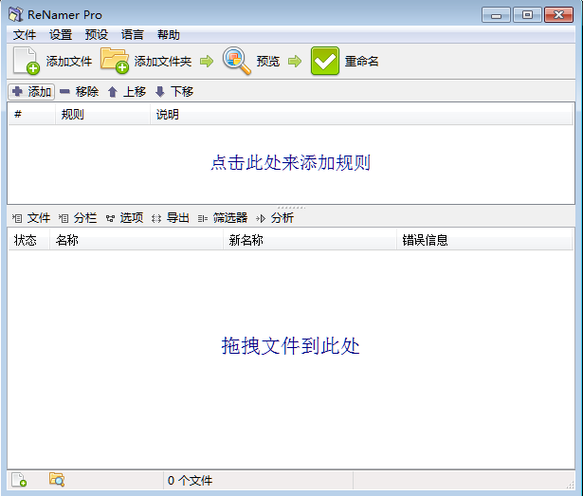Open the 文件 menu in menu bar
Screen dimensions: 583x496
click(x=25, y=35)
